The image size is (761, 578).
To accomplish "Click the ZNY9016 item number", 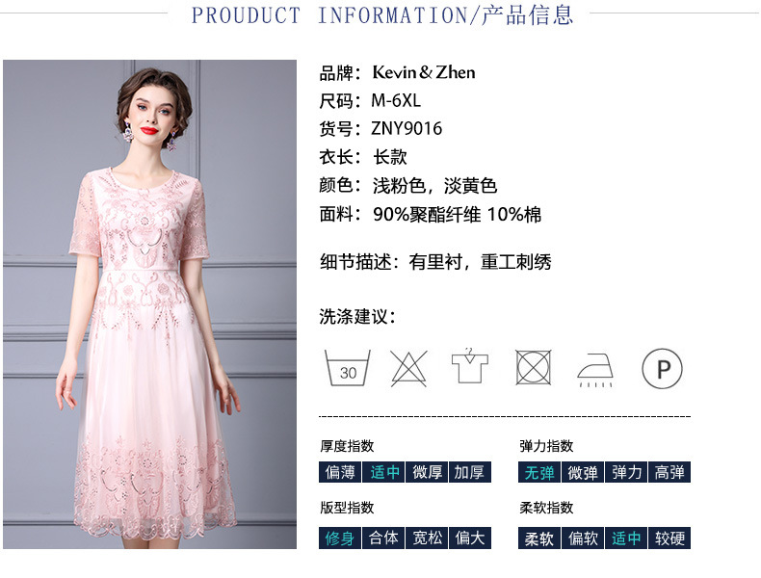I will pyautogui.click(x=407, y=129).
